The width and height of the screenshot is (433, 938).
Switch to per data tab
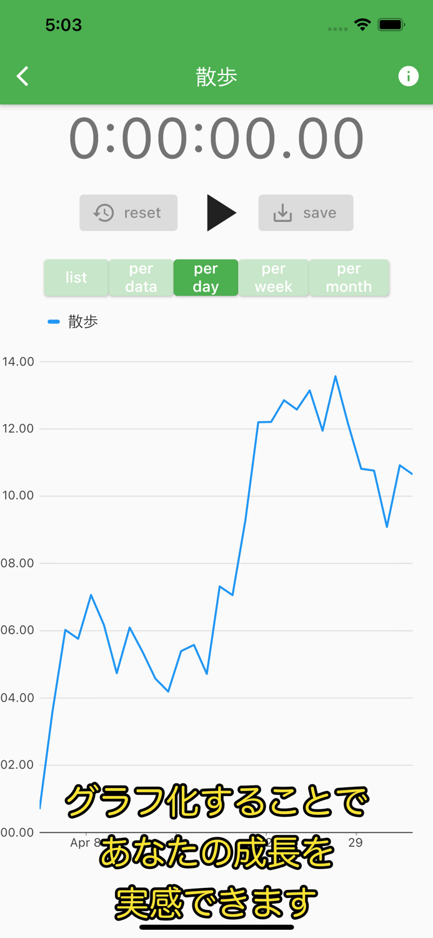tap(141, 278)
